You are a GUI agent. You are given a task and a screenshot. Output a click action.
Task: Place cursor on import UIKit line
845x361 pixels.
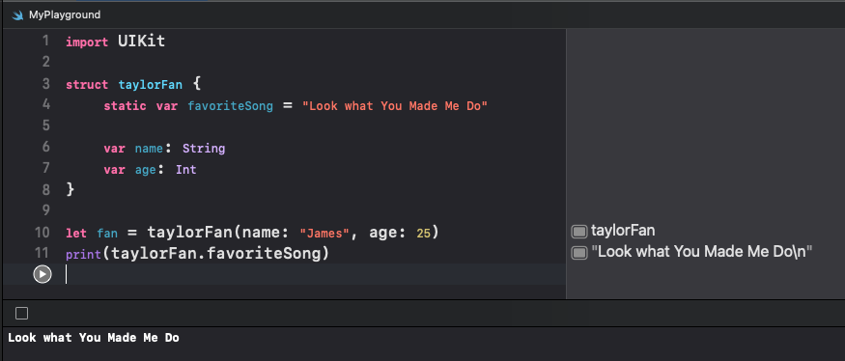[115, 42]
